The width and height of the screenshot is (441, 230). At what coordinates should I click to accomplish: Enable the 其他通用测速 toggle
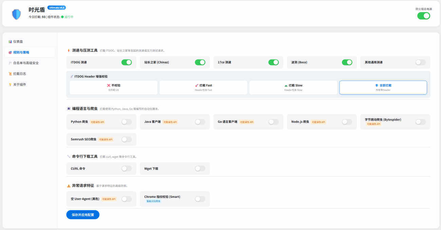pos(420,62)
